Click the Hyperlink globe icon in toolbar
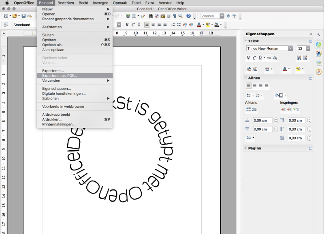The width and height of the screenshot is (324, 234). [x=128, y=16]
